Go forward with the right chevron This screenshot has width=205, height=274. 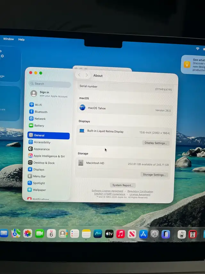[x=87, y=75]
